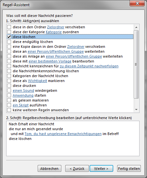Check 'keine weiteren Regeln anwenden' option
This screenshot has height=178, width=147.
click(x=9, y=110)
